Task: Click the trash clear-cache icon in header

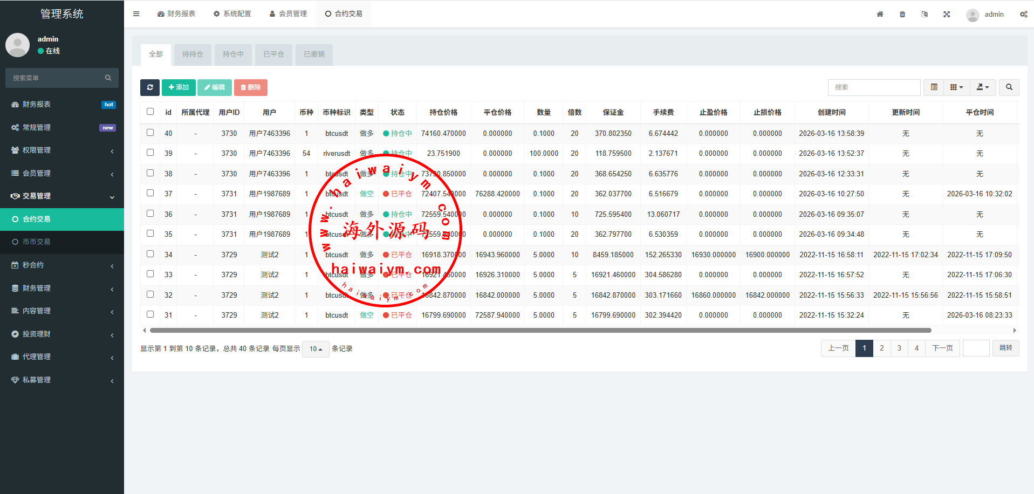Action: 902,15
